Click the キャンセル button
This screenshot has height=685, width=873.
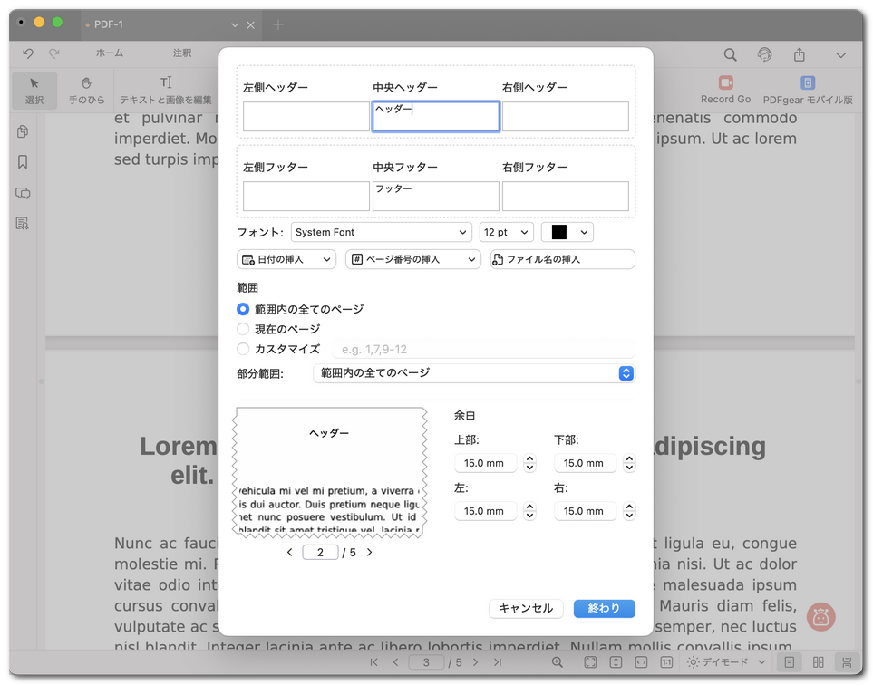(x=526, y=609)
